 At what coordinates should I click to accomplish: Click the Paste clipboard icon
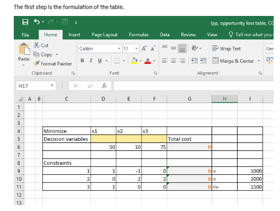(x=24, y=49)
